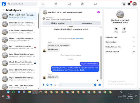Image resolution: width=140 pixels, height=103 pixels.
Task: Show hidden system tray icons chevron
Action: (119, 96)
